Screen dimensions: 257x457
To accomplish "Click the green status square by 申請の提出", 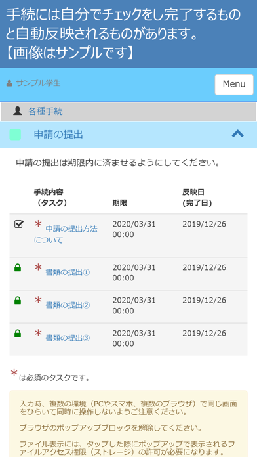I will coord(15,135).
